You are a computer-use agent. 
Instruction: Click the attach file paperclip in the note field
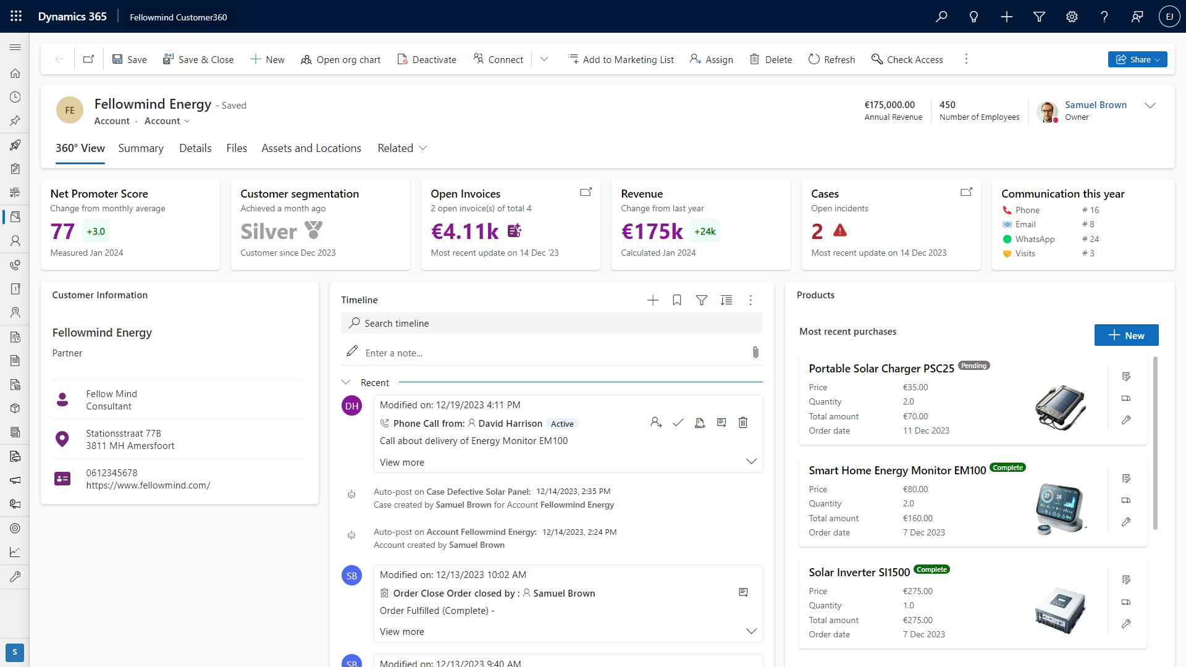click(x=755, y=353)
